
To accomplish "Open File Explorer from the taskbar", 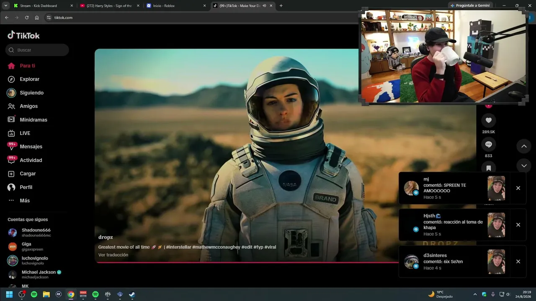I will pyautogui.click(x=46, y=294).
